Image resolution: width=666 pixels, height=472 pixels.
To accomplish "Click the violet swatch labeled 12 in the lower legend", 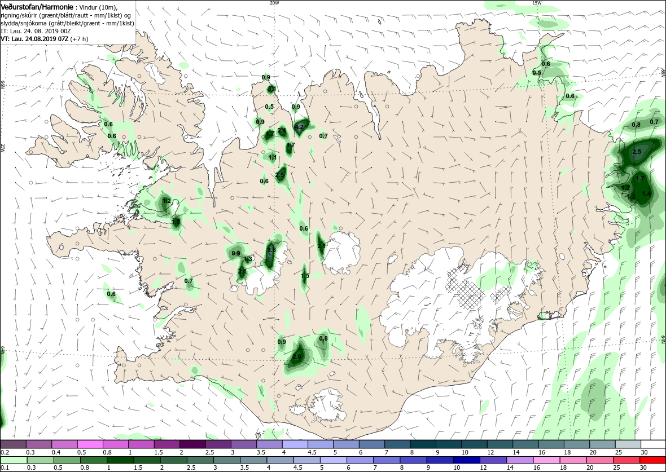I will (x=493, y=460).
